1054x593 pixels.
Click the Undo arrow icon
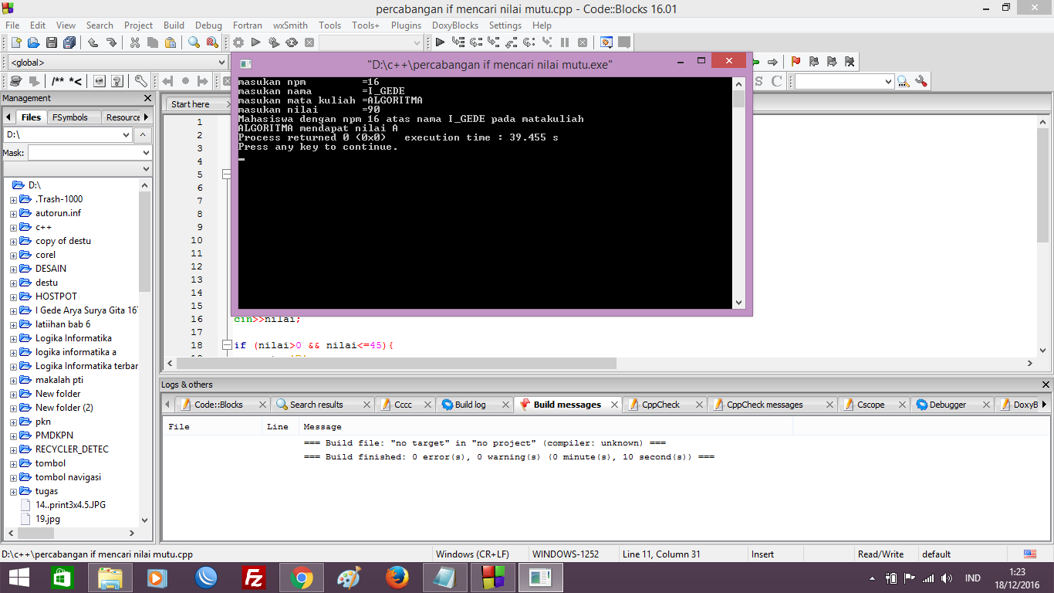coord(93,42)
